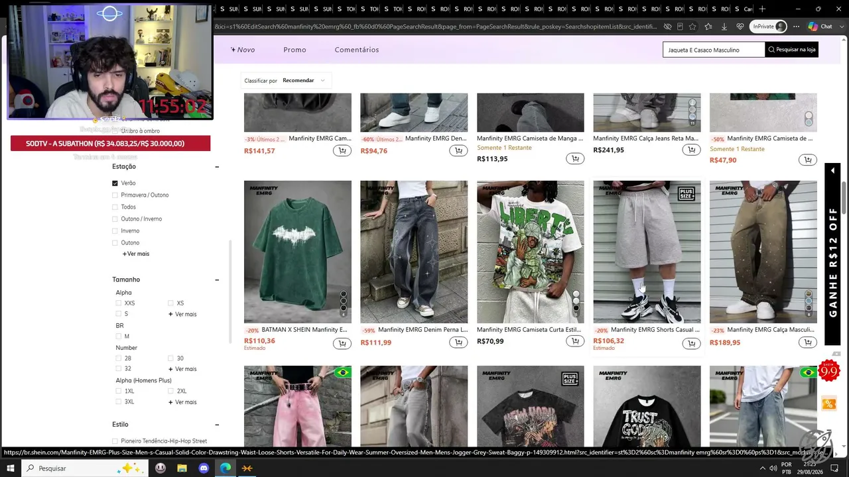Uncheck the Verão season filter
The height and width of the screenshot is (477, 849).
115,184
